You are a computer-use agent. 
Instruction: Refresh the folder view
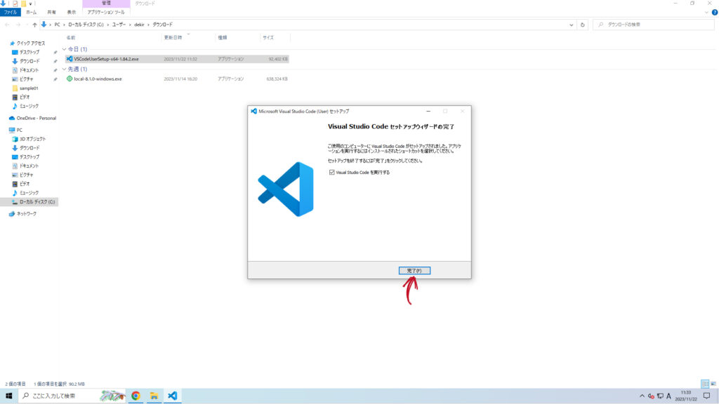583,25
